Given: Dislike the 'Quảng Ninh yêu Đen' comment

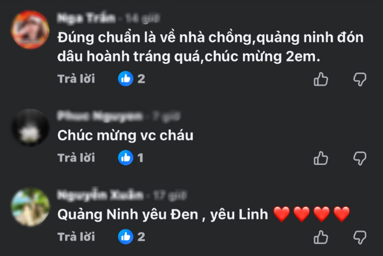Looking at the screenshot, I should click(360, 237).
